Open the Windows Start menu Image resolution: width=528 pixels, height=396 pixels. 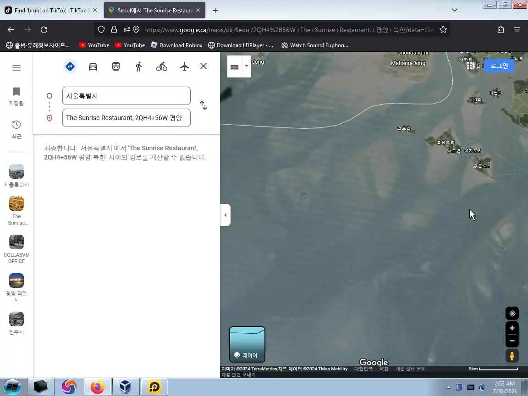pyautogui.click(x=12, y=387)
